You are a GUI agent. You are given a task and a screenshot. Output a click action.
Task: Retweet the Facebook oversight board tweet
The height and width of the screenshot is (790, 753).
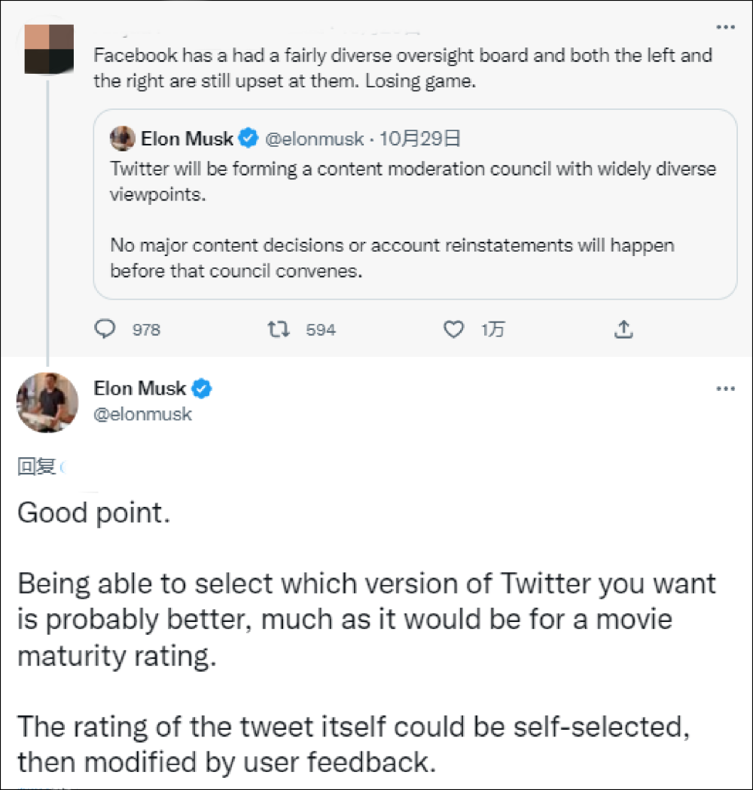click(280, 329)
